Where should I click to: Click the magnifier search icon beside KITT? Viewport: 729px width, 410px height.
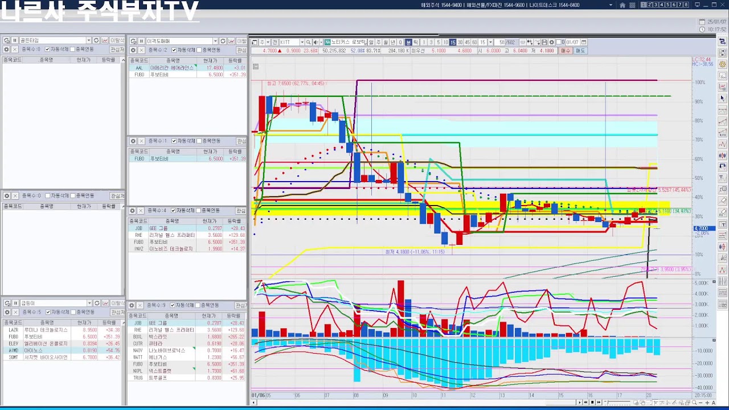308,42
